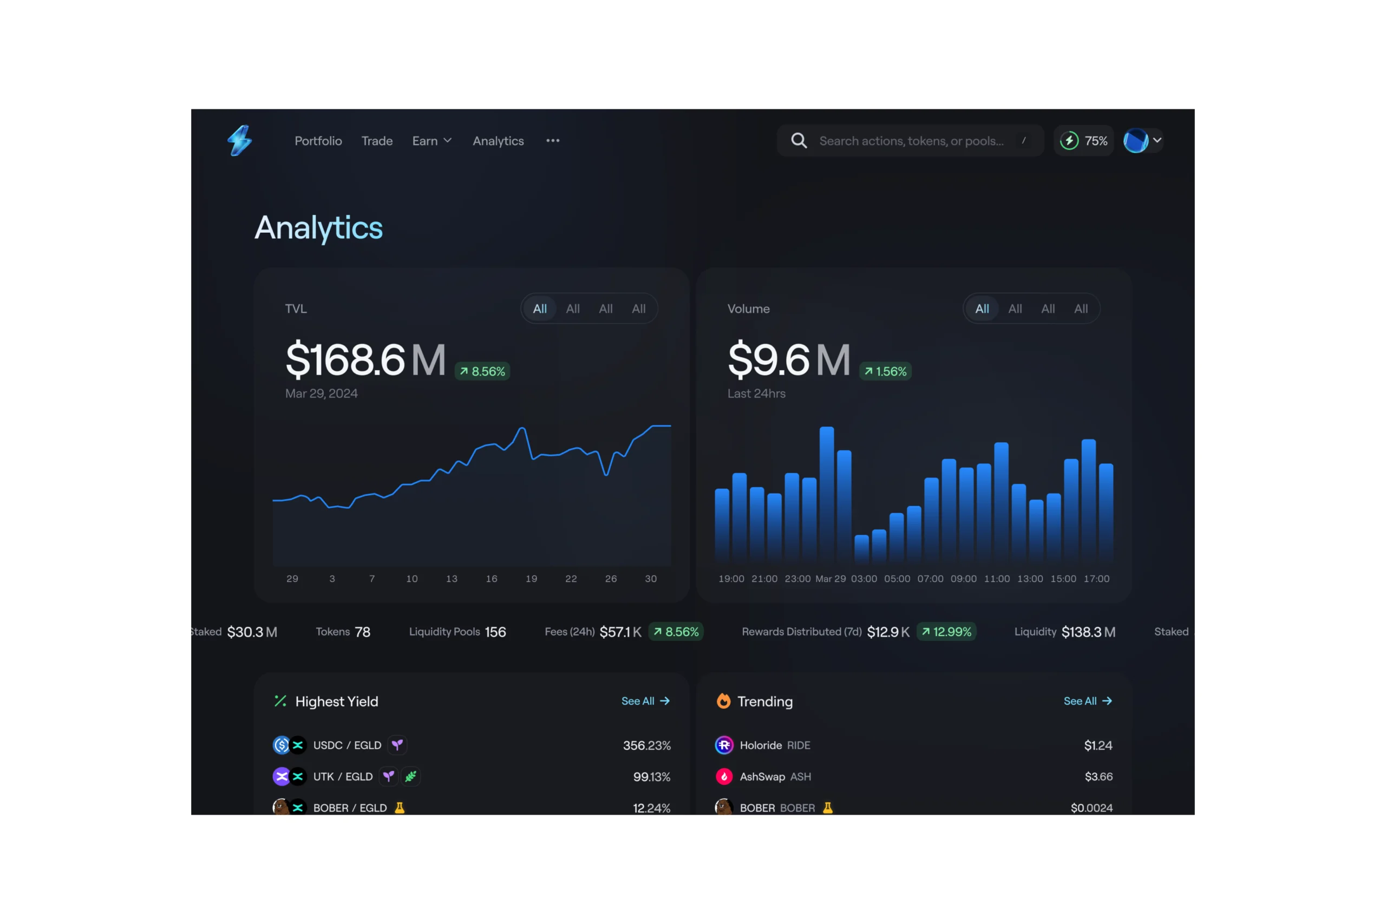Click the search magnifier icon
The width and height of the screenshot is (1386, 924).
[x=799, y=140]
